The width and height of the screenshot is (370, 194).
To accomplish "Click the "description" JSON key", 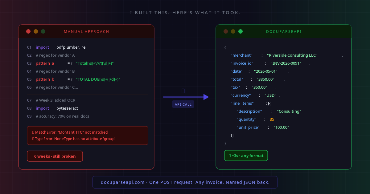I will click(x=249, y=111).
